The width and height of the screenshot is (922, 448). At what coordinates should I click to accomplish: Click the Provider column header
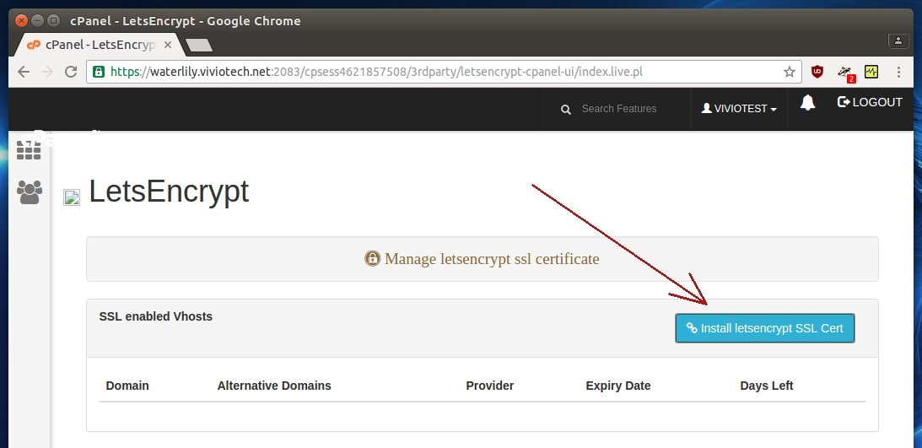coord(490,386)
